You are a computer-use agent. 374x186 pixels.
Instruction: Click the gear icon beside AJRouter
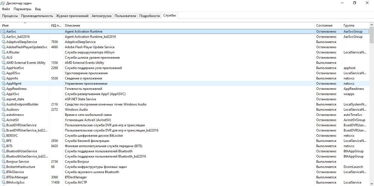click(x=4, y=52)
